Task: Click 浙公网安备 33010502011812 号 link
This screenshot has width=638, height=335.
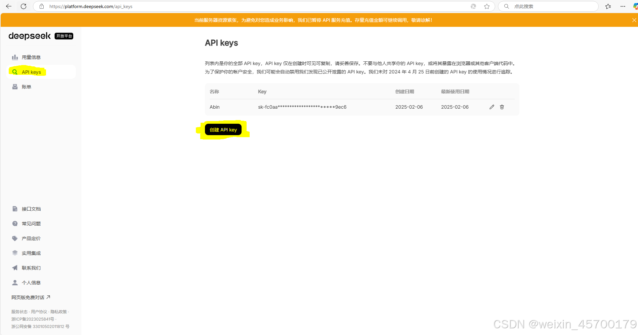Action: (x=40, y=327)
